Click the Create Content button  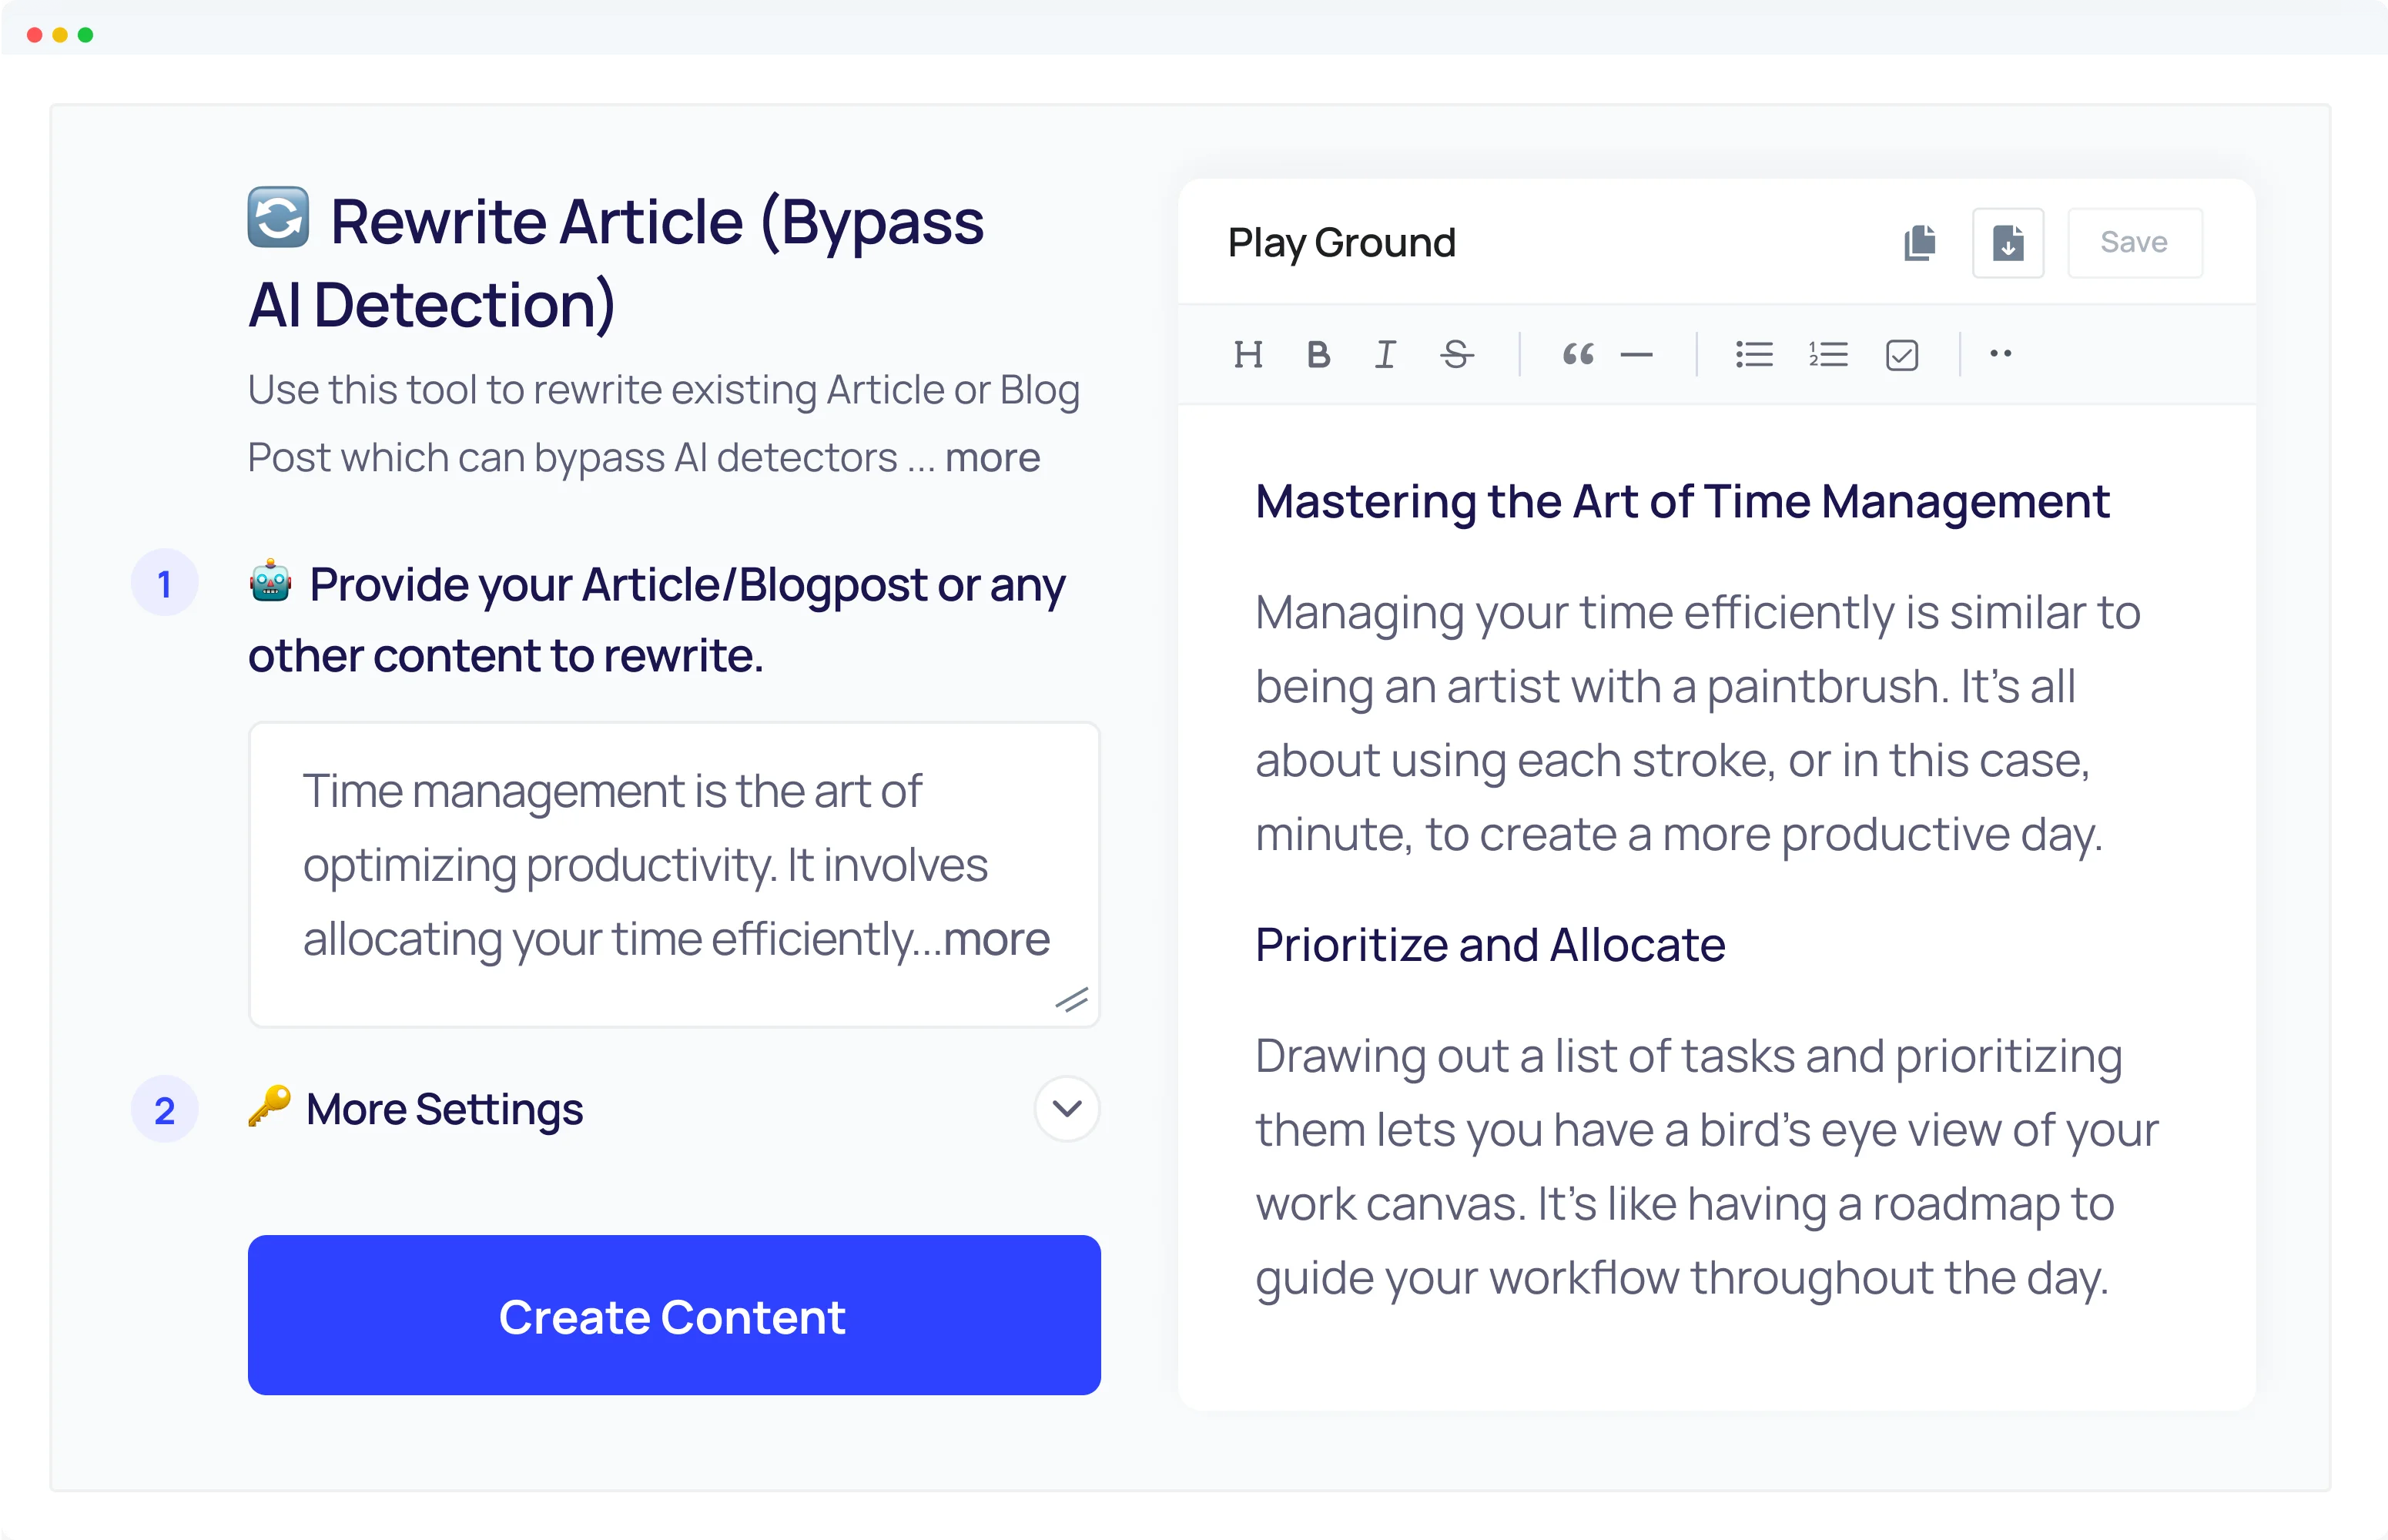point(673,1316)
